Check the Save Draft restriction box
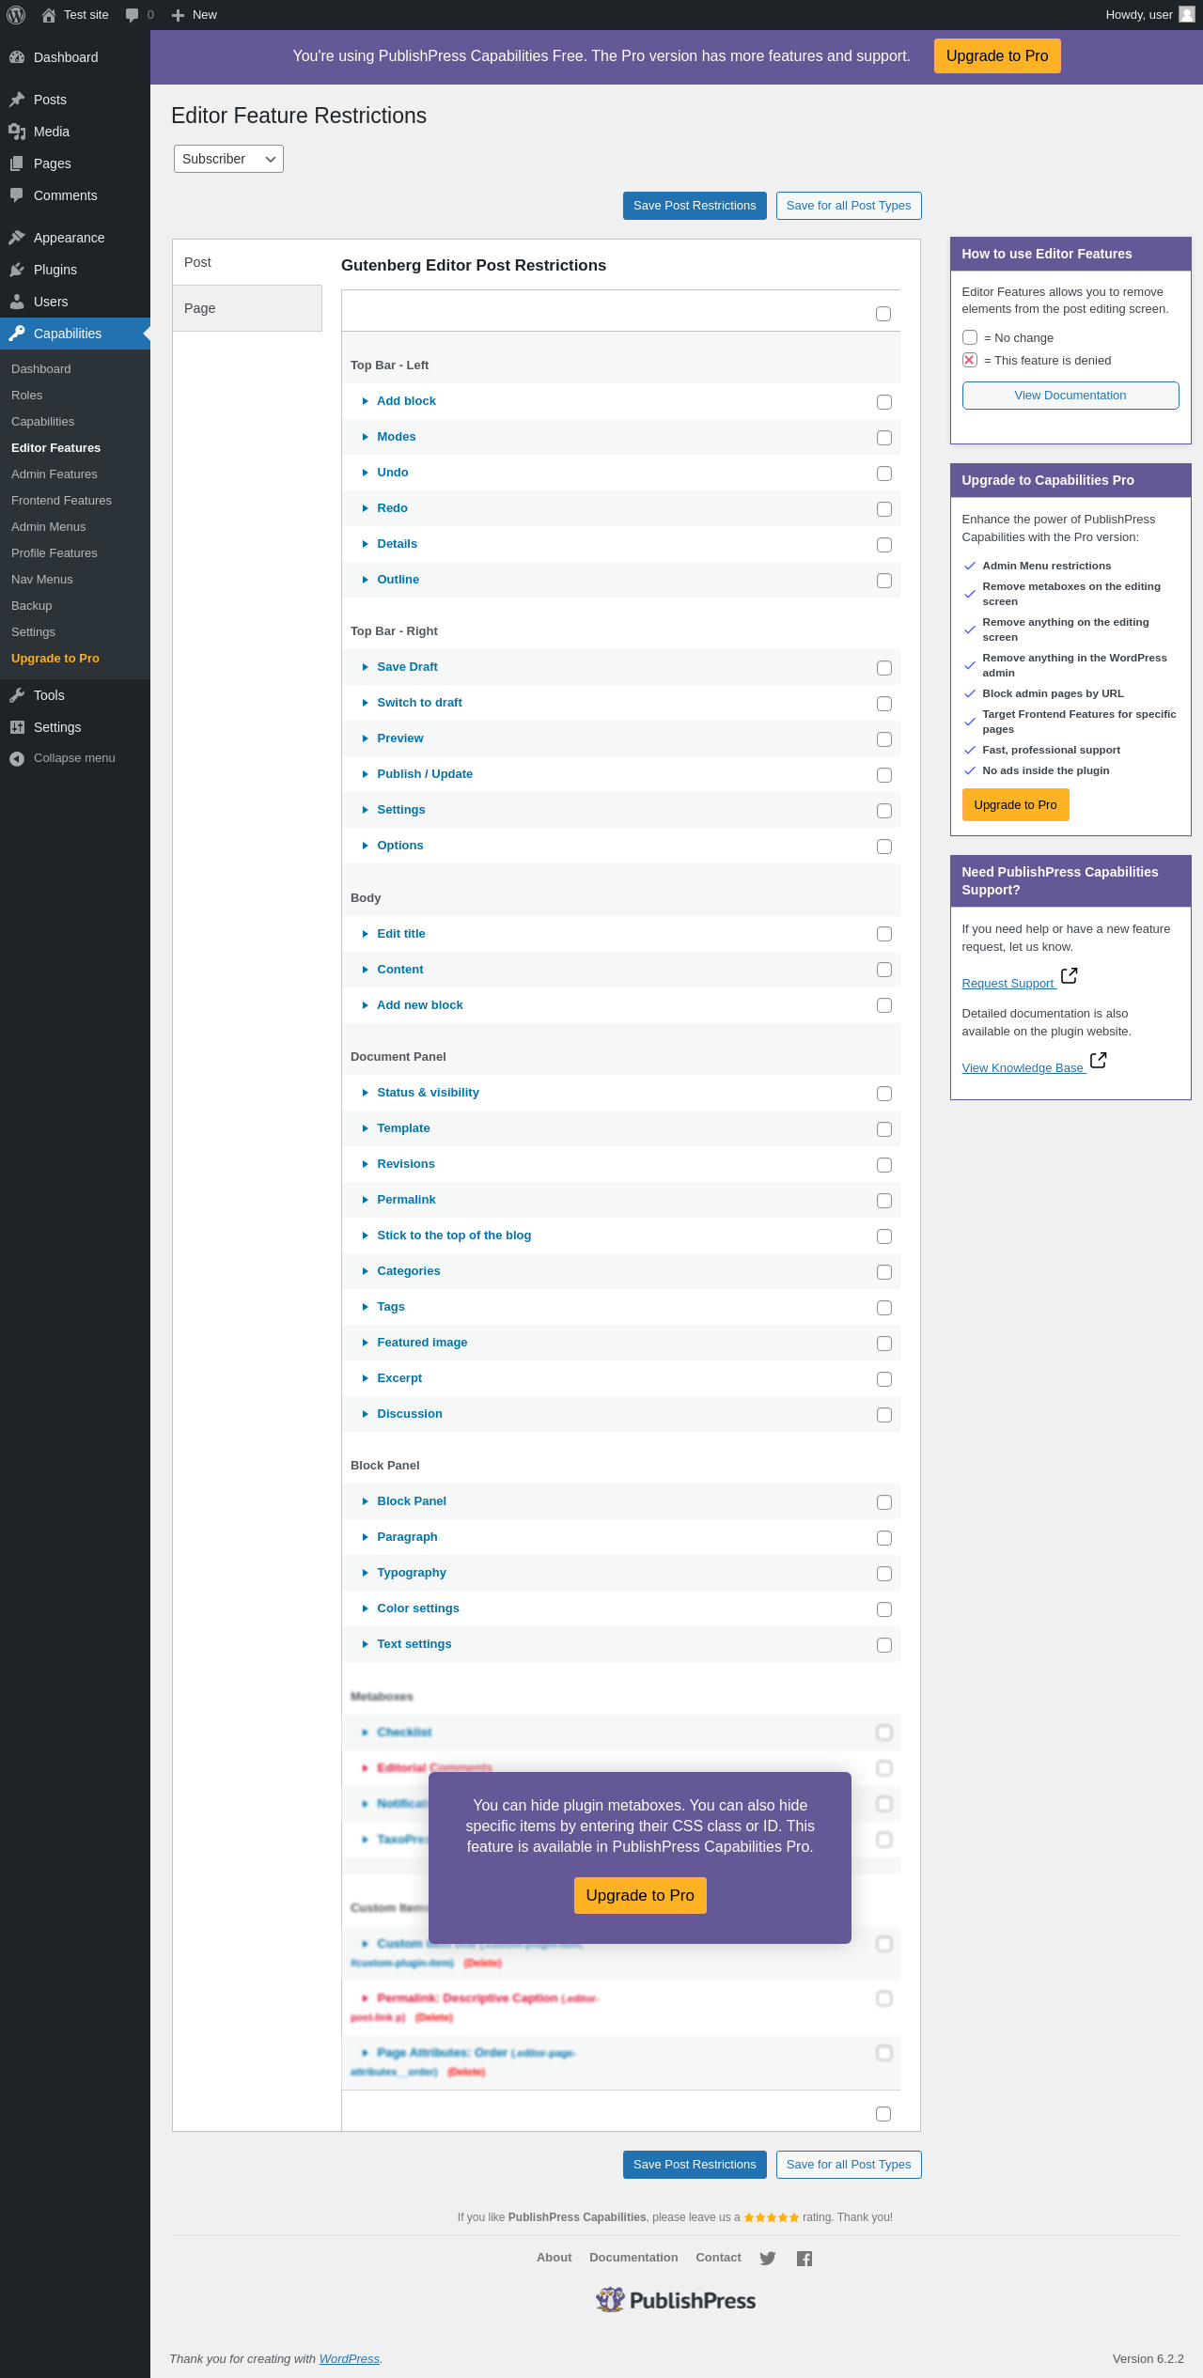Screen dimensions: 1203x2378 tap(884, 668)
